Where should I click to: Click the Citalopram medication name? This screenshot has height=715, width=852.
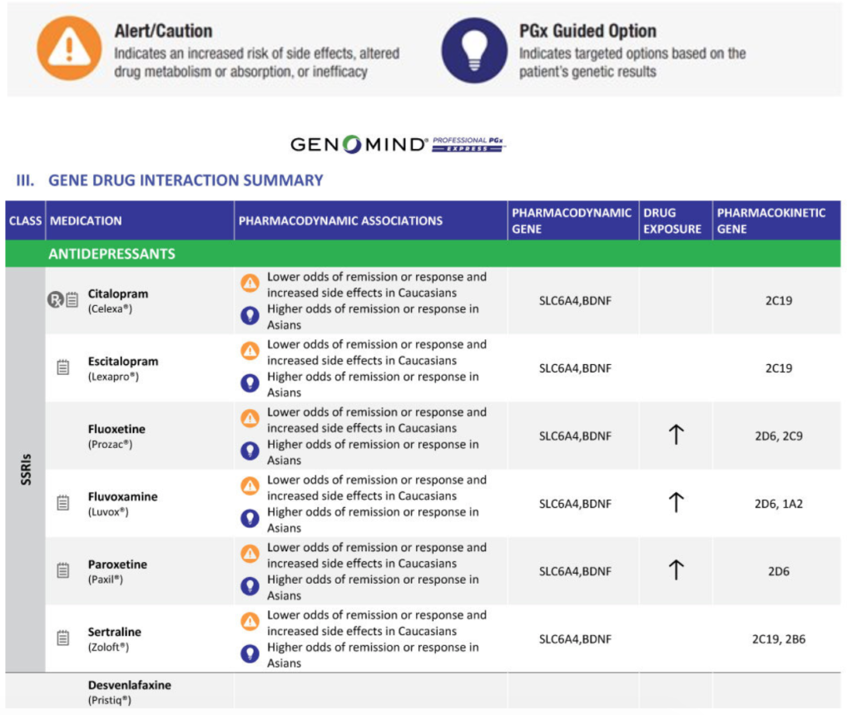pos(117,293)
